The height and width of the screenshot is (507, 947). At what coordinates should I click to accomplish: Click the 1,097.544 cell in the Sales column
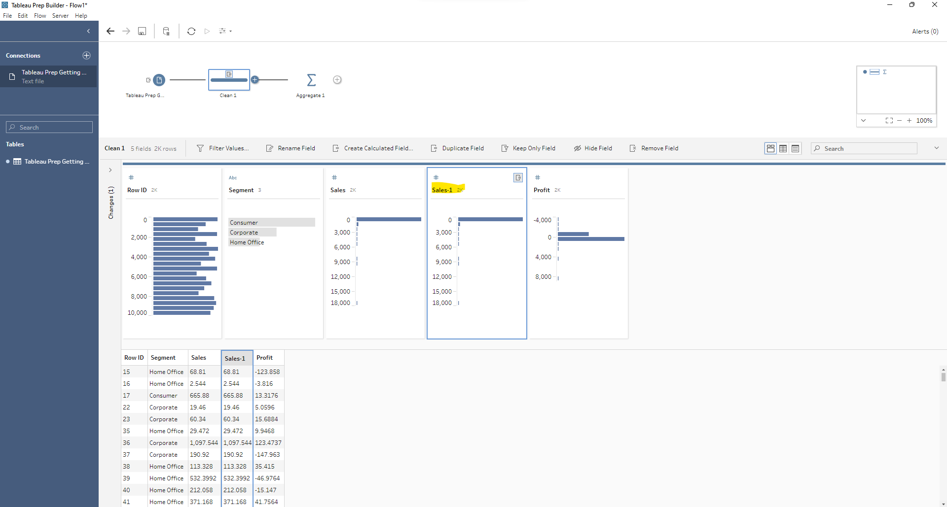(x=204, y=443)
